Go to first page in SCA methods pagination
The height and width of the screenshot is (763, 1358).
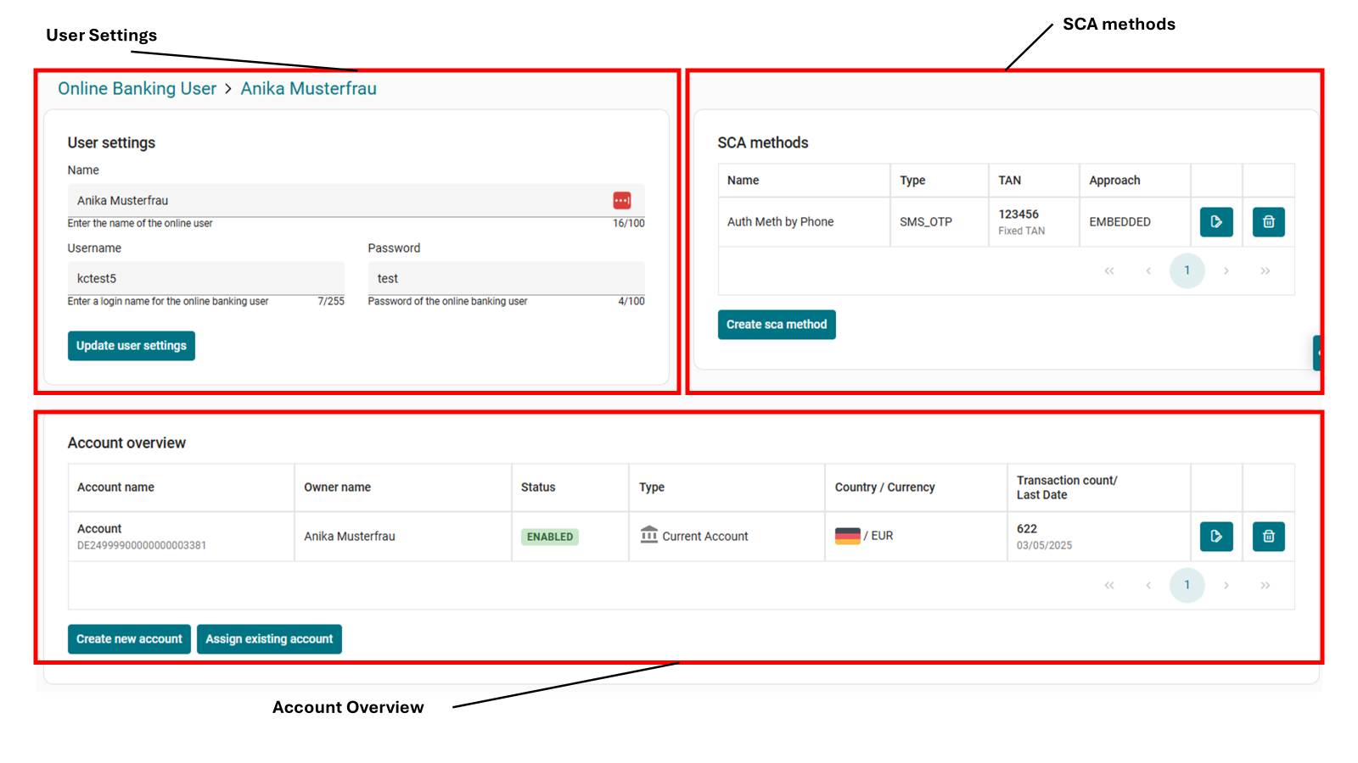point(1108,271)
